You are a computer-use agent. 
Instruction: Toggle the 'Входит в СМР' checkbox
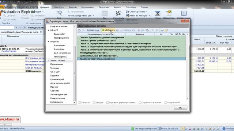(x=166, y=103)
